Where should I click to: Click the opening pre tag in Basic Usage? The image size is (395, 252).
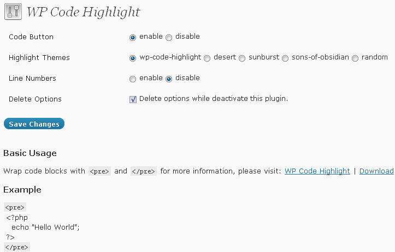click(x=99, y=171)
